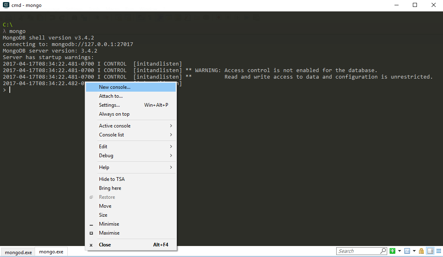443x257 pixels.
Task: Click the Move menu entry
Action: coord(131,206)
